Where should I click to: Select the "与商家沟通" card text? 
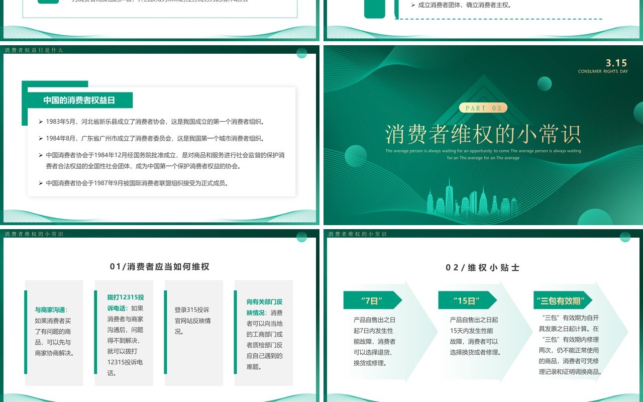pyautogui.click(x=55, y=332)
